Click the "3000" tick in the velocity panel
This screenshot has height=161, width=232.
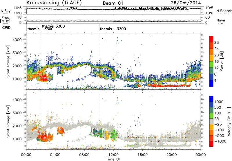point(17,113)
